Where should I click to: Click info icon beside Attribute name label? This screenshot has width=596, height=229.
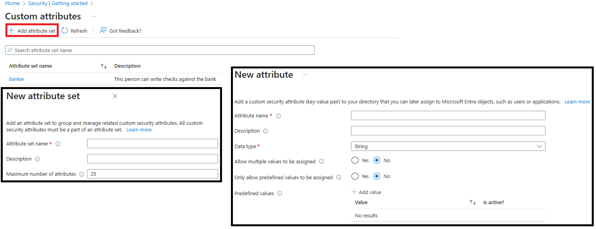(x=278, y=116)
